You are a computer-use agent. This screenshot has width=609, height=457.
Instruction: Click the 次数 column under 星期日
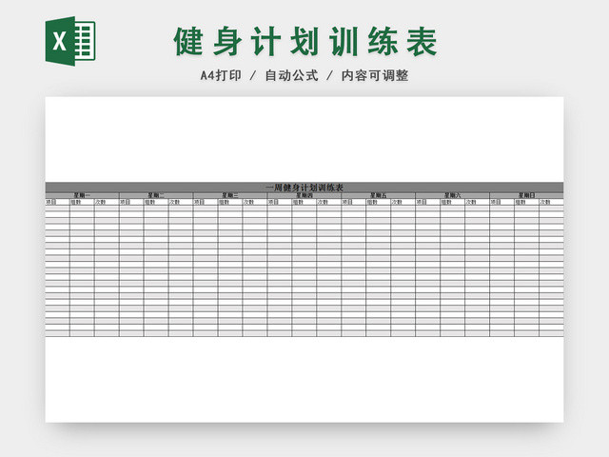coord(551,202)
